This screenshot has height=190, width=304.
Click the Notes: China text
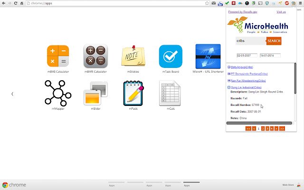(238, 118)
